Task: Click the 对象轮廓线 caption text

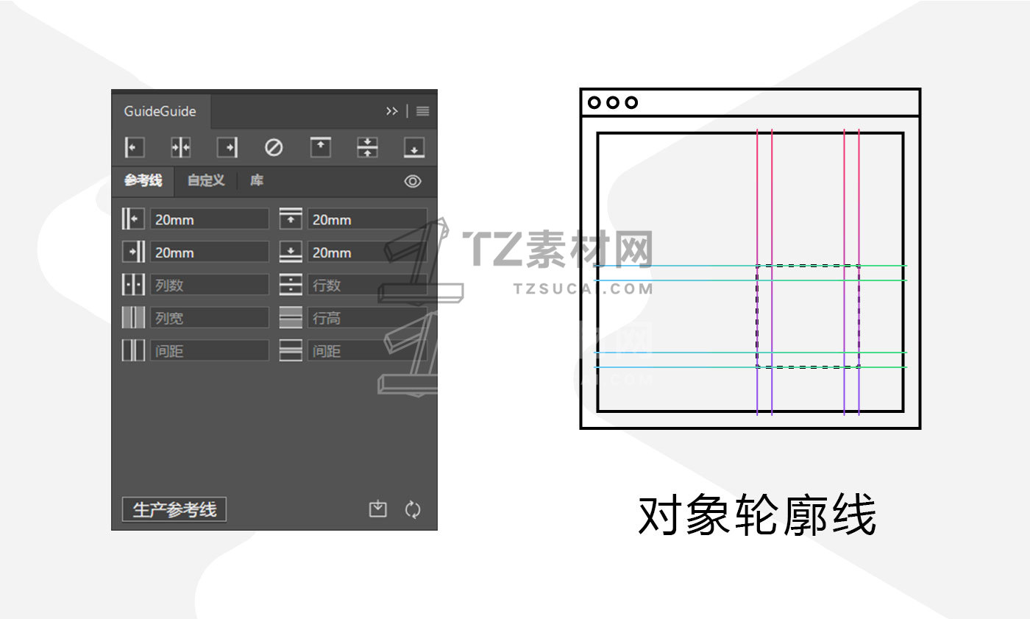Action: (x=757, y=515)
